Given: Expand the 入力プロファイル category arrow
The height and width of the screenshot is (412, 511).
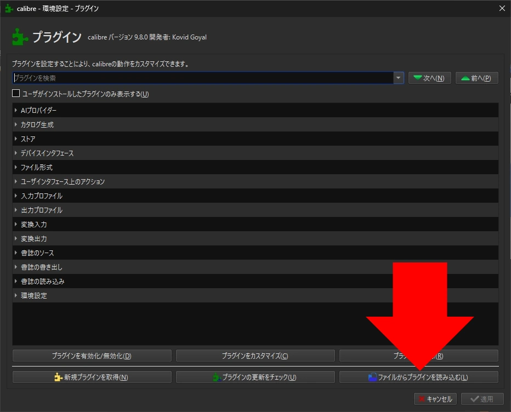Looking at the screenshot, I should [x=16, y=196].
